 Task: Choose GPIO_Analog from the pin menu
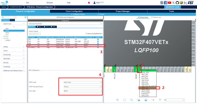click(x=146, y=92)
